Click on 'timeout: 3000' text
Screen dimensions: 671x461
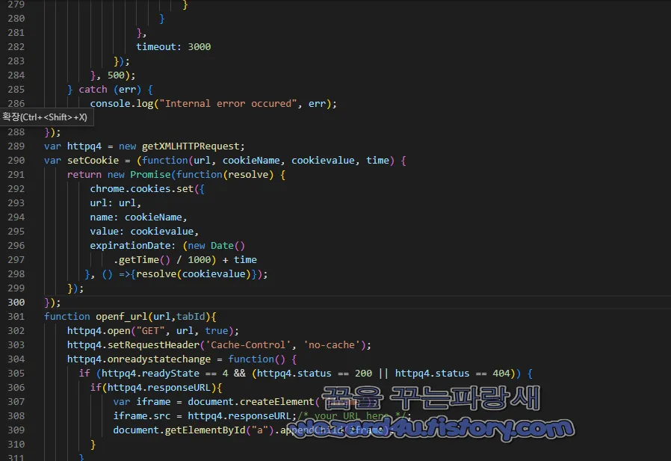click(x=173, y=46)
